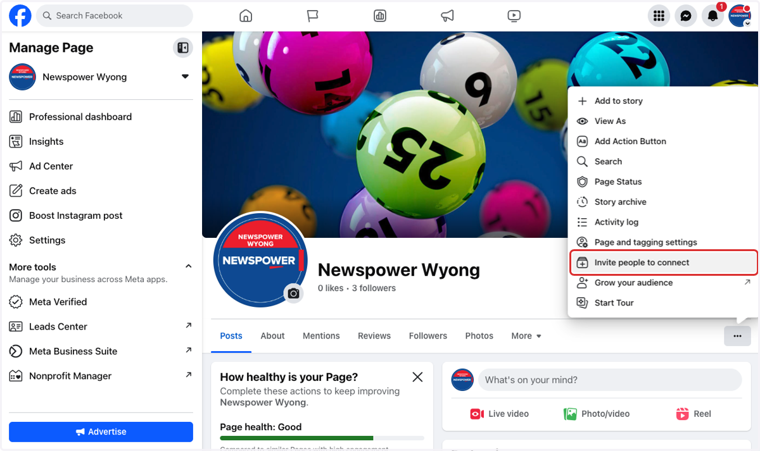Collapse the More tools section chevron

(188, 266)
